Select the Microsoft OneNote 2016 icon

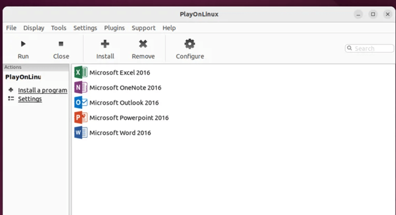81,88
